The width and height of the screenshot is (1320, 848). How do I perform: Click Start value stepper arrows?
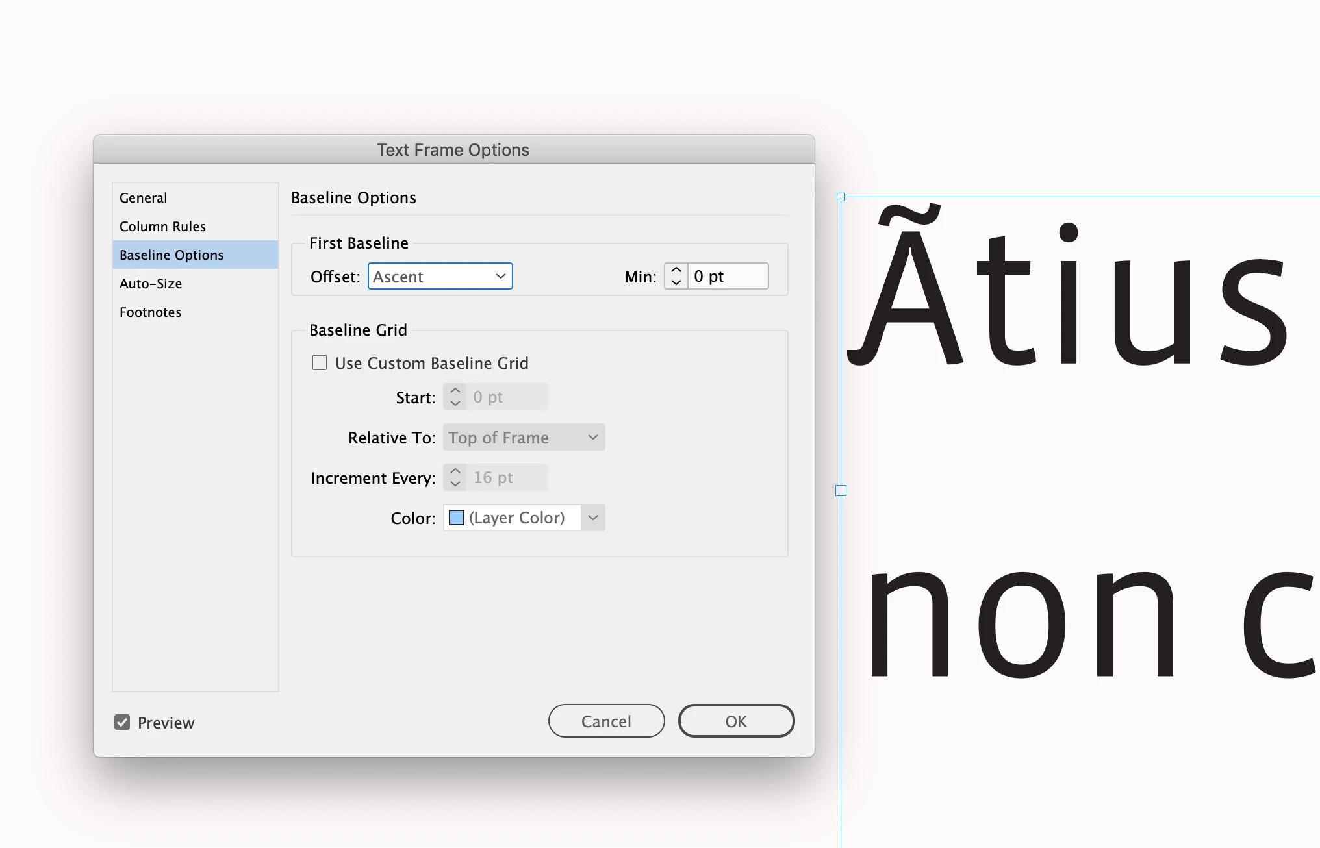click(455, 397)
